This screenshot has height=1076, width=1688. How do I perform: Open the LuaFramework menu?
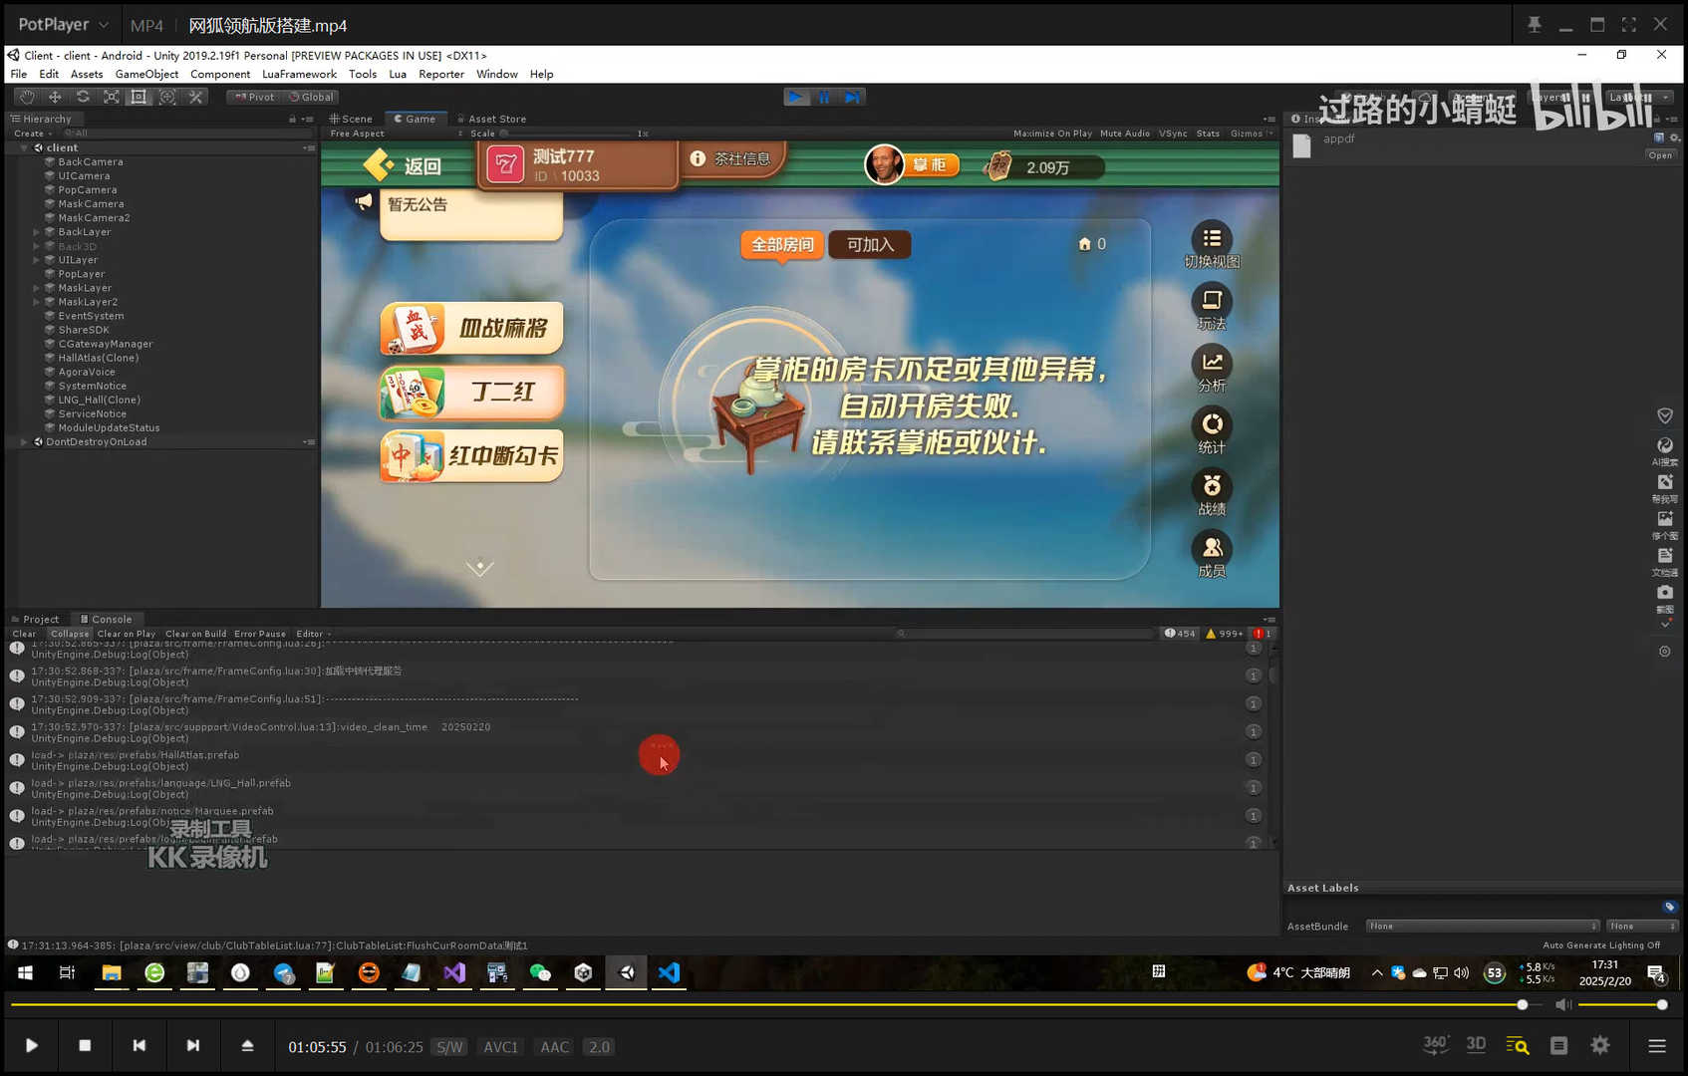click(299, 74)
